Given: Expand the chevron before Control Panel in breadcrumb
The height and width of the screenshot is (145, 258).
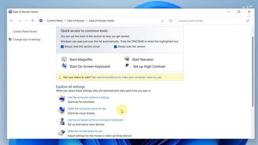Looking at the screenshot, I should tap(45, 21).
